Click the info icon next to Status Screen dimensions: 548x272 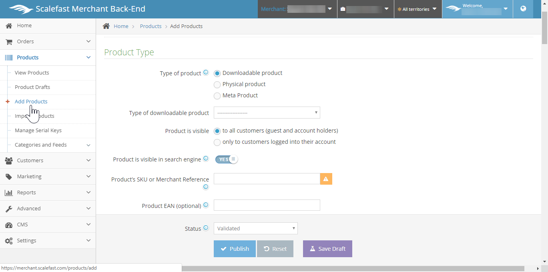point(206,228)
